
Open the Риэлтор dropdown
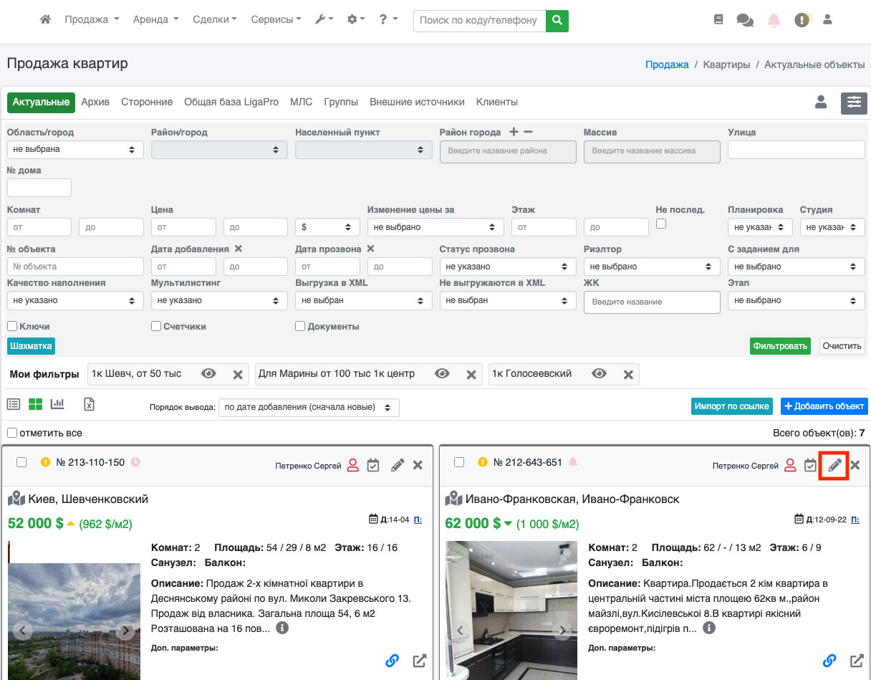coord(651,267)
